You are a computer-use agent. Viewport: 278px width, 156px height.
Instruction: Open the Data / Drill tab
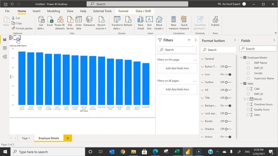click(143, 11)
